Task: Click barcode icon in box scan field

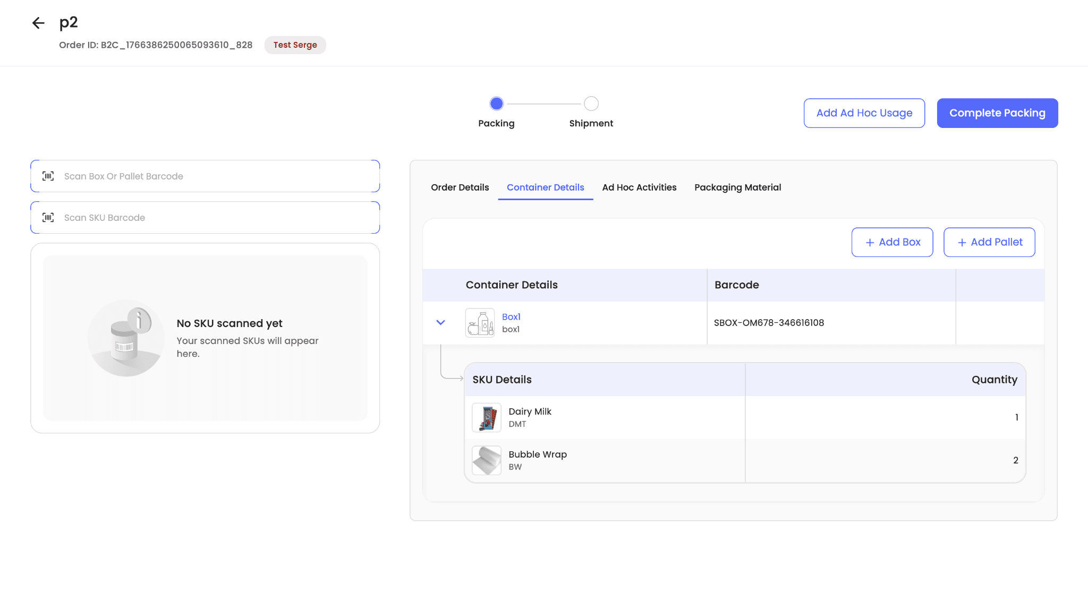Action: coord(48,176)
